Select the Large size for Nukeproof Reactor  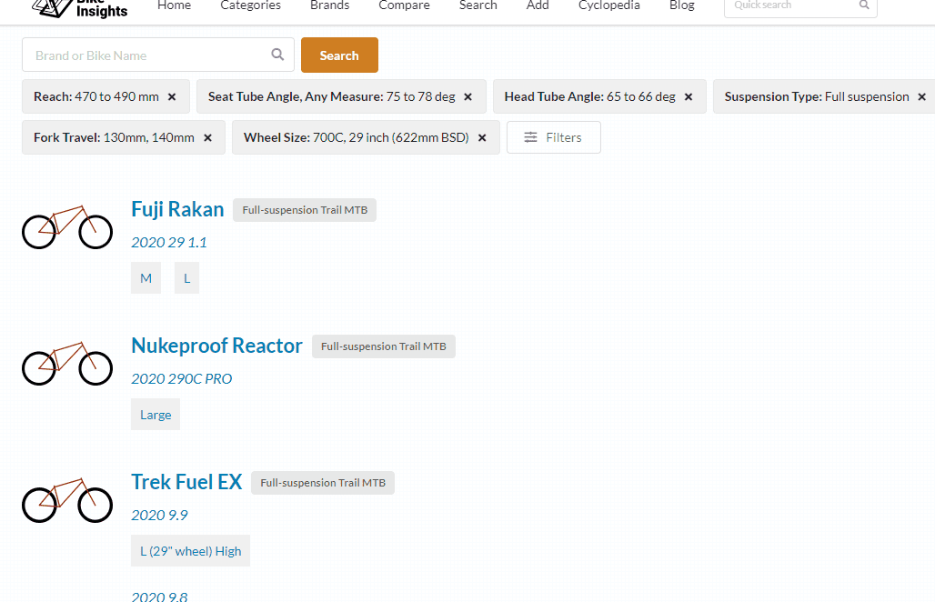[156, 415]
